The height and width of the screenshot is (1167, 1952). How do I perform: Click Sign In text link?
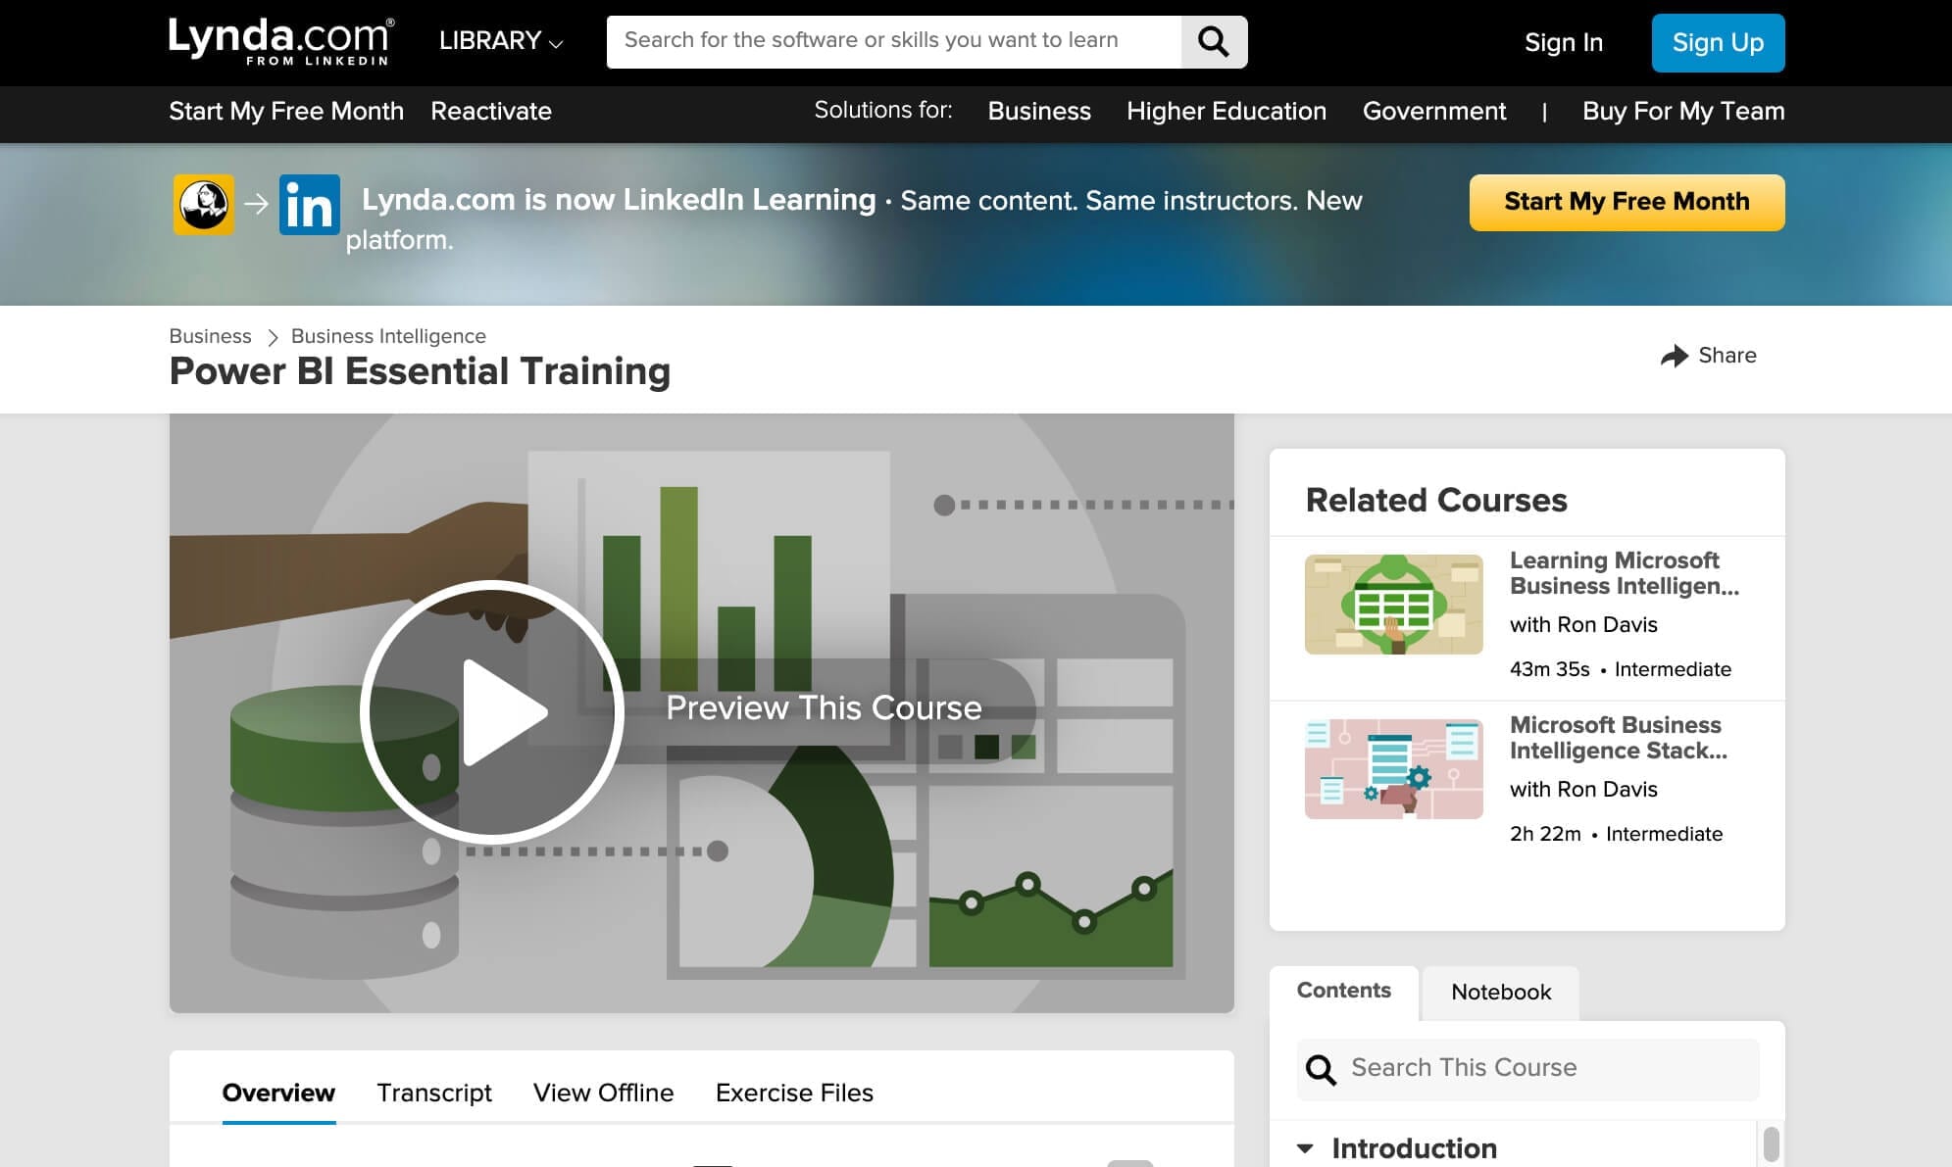coord(1563,42)
